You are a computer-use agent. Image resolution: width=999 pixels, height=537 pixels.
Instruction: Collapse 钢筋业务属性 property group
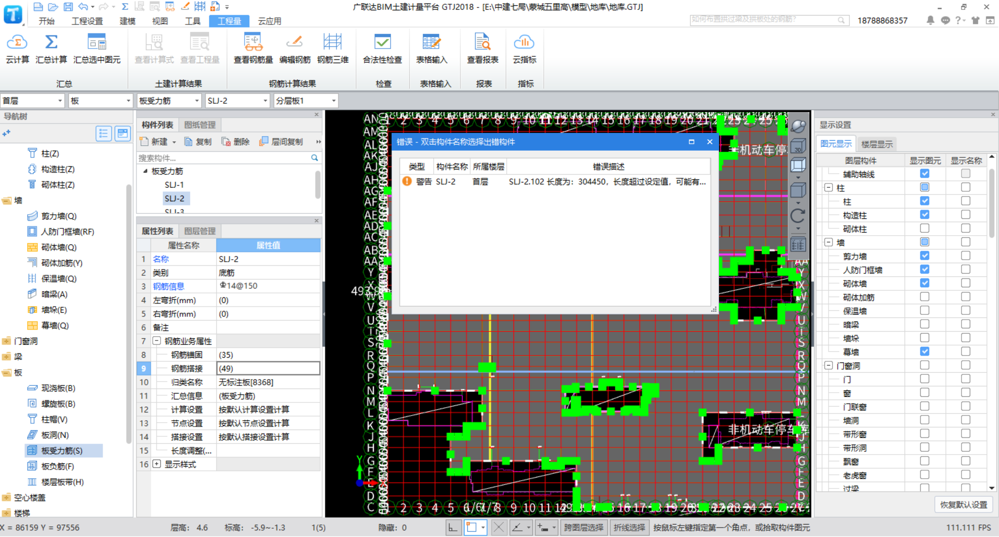156,340
